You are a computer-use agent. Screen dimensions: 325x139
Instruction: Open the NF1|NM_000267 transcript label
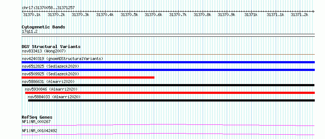(x=36, y=122)
